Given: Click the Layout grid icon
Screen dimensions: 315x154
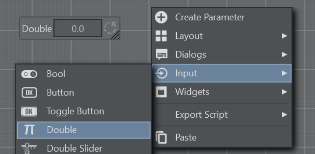Looking at the screenshot, I should 161,36.
